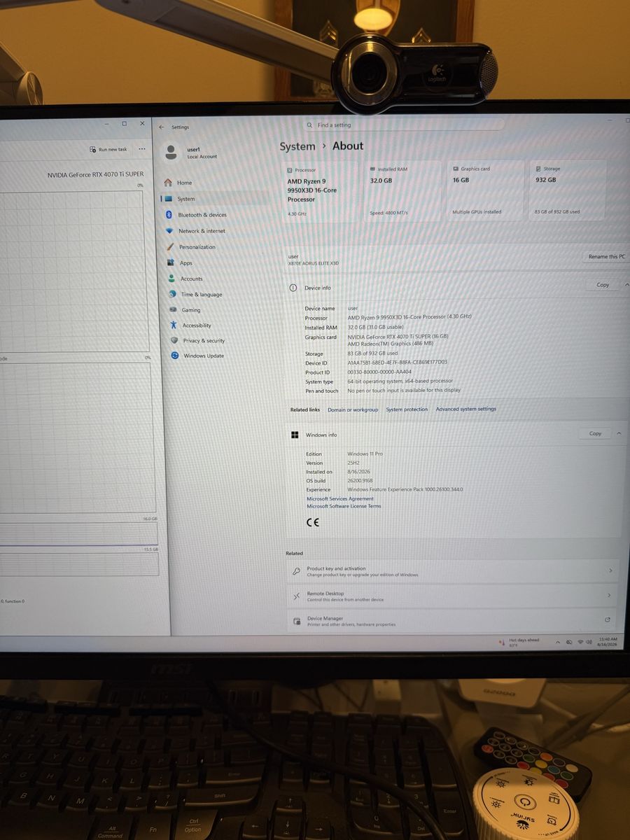Click the Privacy & security shield icon
The width and height of the screenshot is (630, 840).
coord(174,340)
